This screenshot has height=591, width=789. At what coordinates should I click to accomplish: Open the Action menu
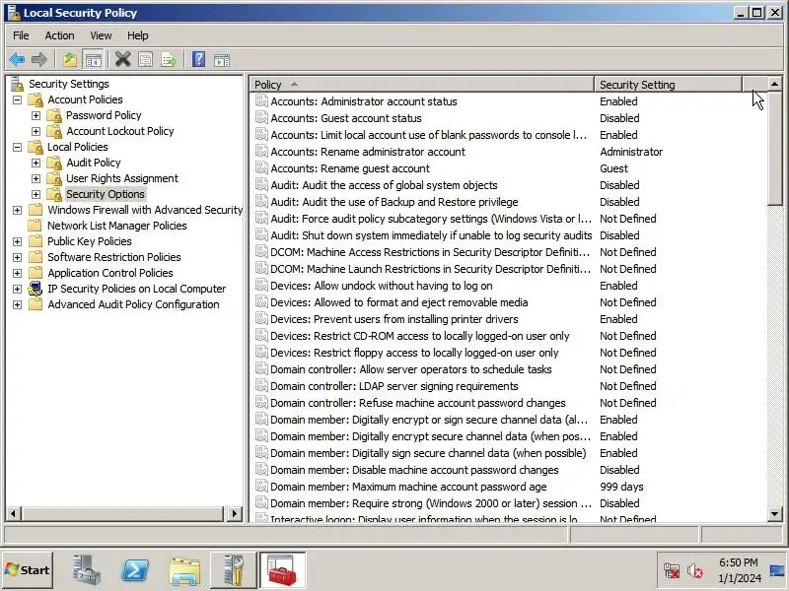tap(59, 35)
